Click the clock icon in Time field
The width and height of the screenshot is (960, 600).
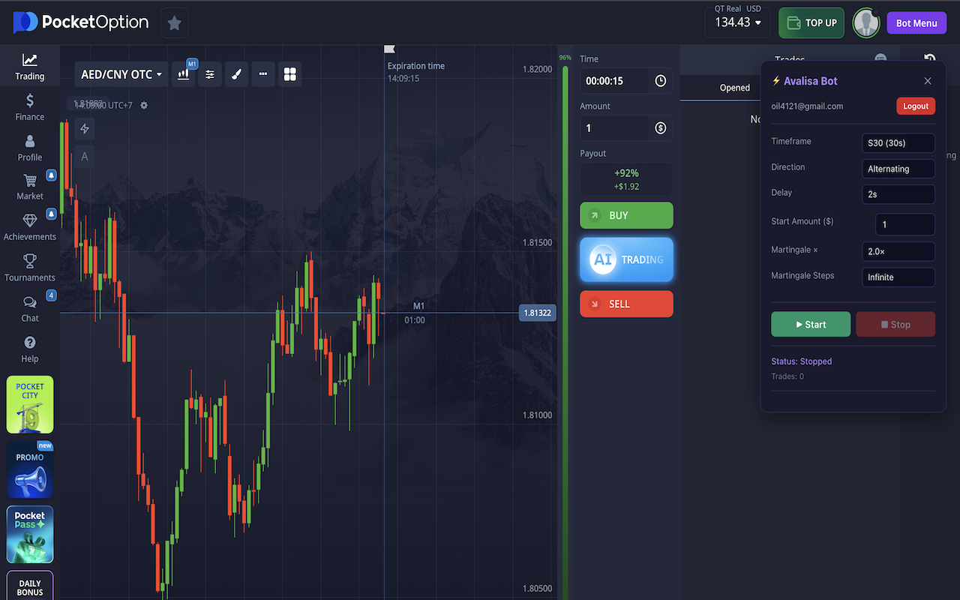pos(661,81)
